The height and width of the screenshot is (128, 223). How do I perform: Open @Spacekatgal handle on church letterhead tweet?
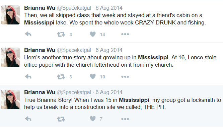click(x=74, y=50)
